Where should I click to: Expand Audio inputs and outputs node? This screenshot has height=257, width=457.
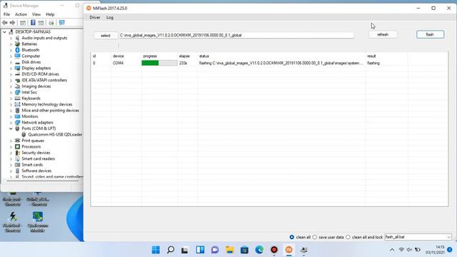pyautogui.click(x=11, y=38)
